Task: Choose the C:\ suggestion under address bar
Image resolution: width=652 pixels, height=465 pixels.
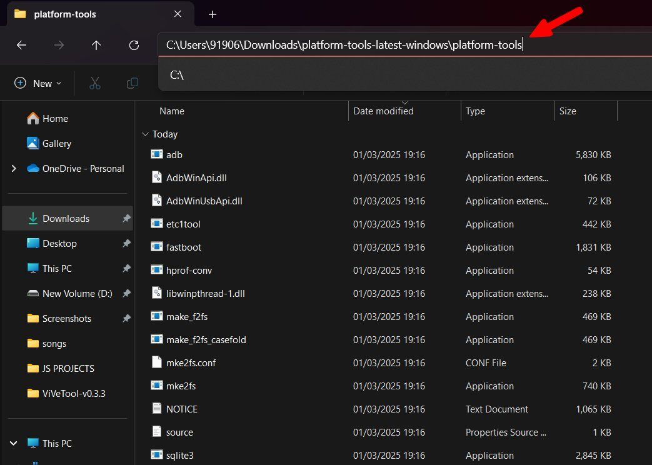Action: pyautogui.click(x=404, y=75)
